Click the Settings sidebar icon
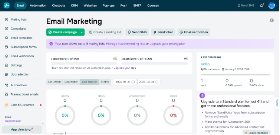Image resolution: width=280 pixels, height=135 pixels. [x=6, y=65]
